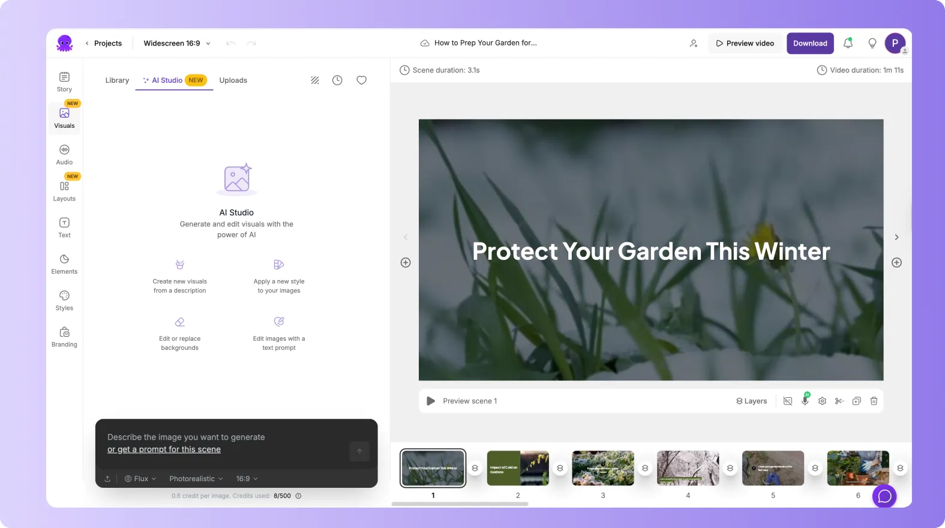Duplicate the scene using copy icon
This screenshot has height=528, width=945.
[x=856, y=401]
